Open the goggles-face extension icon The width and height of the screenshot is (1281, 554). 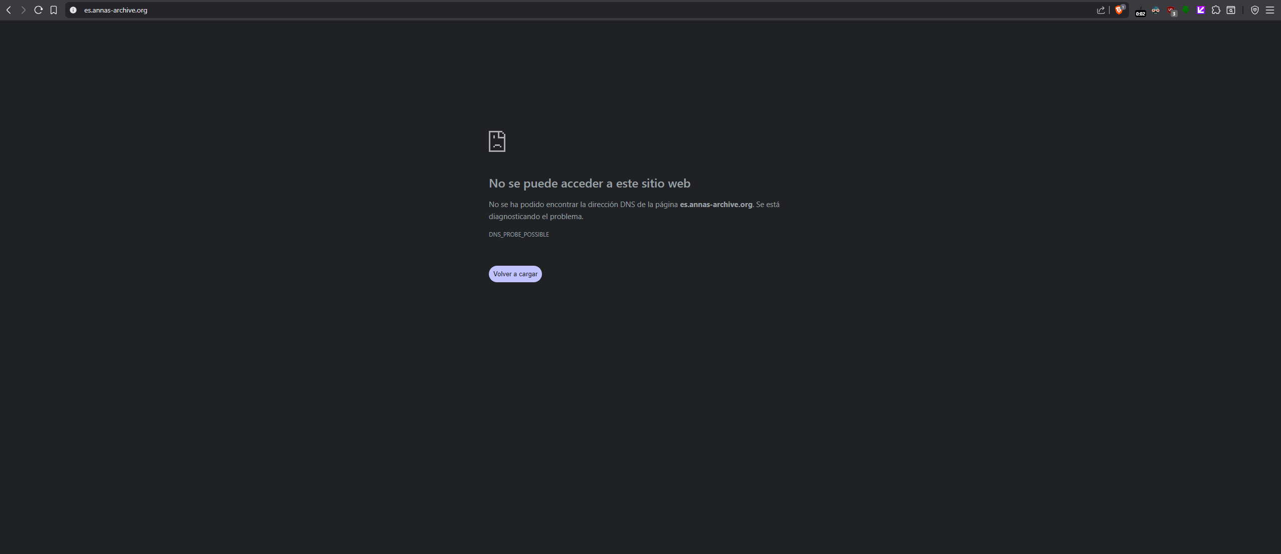click(1156, 10)
